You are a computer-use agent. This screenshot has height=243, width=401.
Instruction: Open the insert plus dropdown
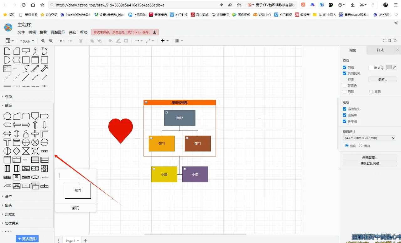point(164,41)
